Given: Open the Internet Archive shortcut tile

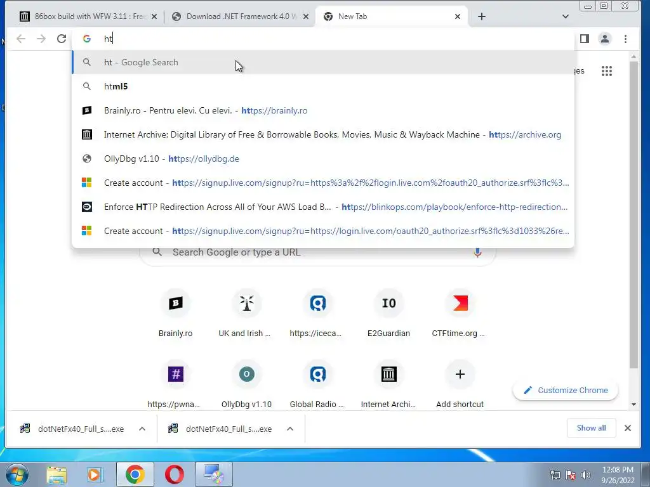Looking at the screenshot, I should click(x=389, y=385).
